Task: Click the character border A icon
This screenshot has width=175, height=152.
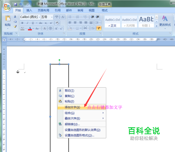Action: pos(63,17)
